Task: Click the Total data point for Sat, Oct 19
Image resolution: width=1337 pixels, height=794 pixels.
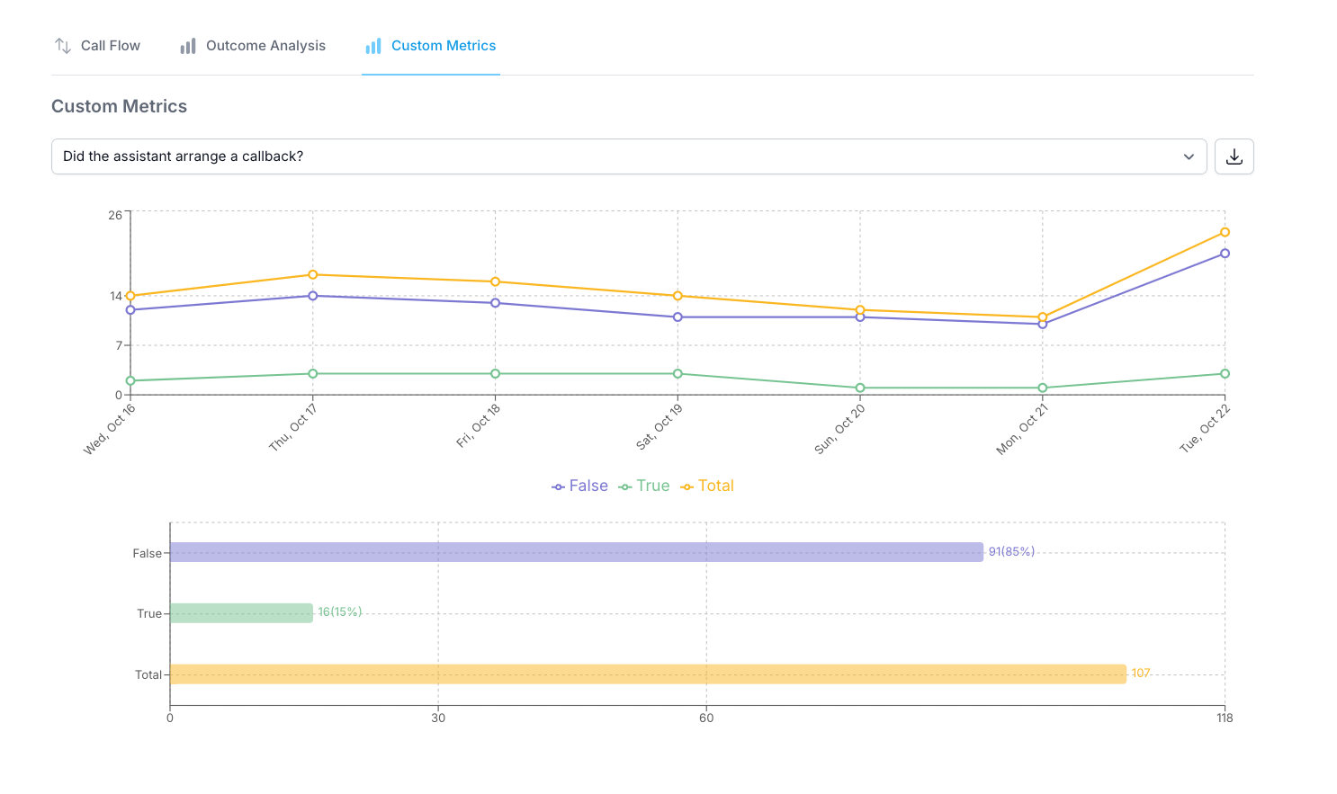Action: pos(677,296)
